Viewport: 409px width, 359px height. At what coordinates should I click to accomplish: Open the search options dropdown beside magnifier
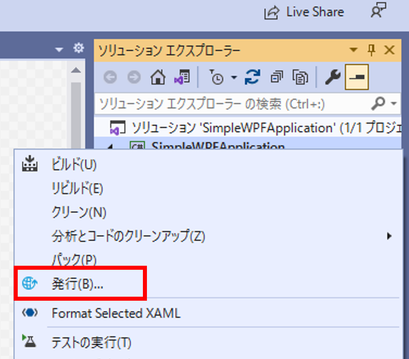[394, 104]
